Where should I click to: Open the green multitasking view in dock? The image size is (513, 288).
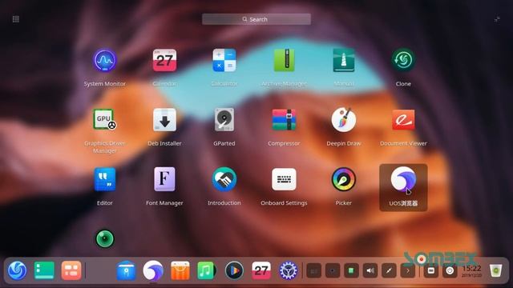[44, 270]
